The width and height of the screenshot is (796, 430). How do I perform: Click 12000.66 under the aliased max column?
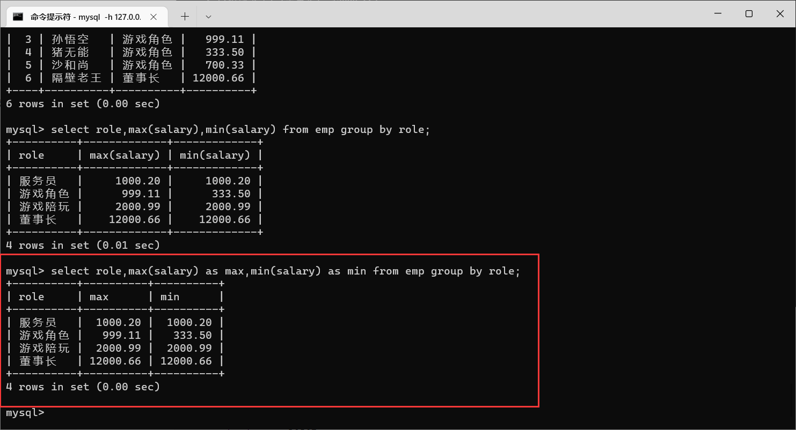(115, 361)
